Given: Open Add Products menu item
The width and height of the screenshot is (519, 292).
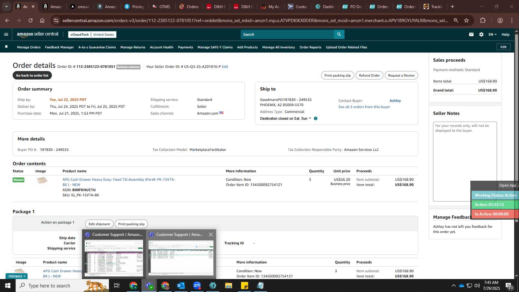Looking at the screenshot, I should (247, 47).
